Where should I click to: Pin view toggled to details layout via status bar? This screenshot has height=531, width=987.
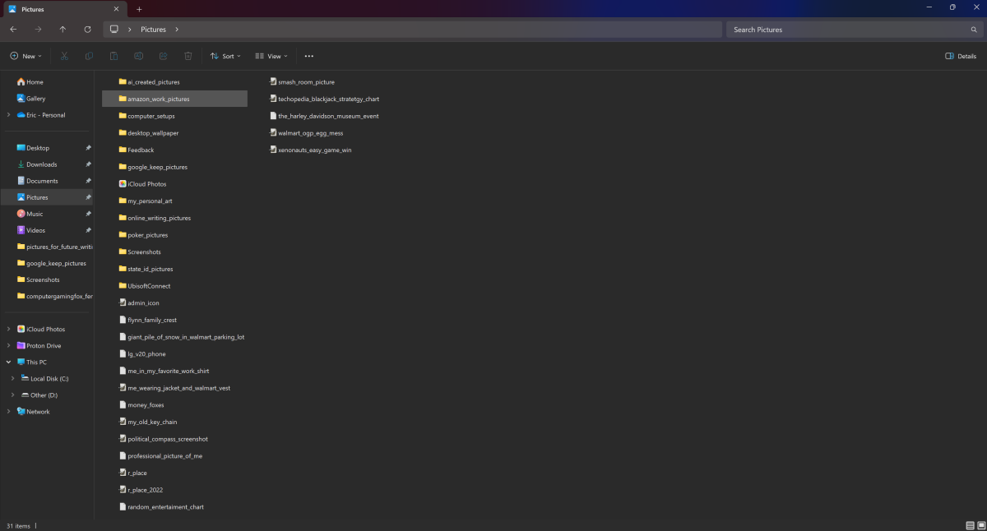click(968, 525)
